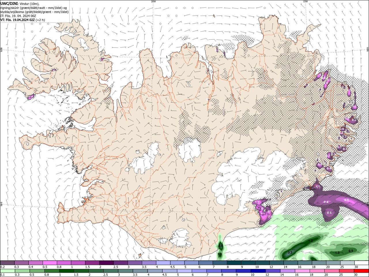Viewport: 369px width, 277px height.
Task: Select the violet swatch labeled 12 in the lower legend
Action: [273, 271]
